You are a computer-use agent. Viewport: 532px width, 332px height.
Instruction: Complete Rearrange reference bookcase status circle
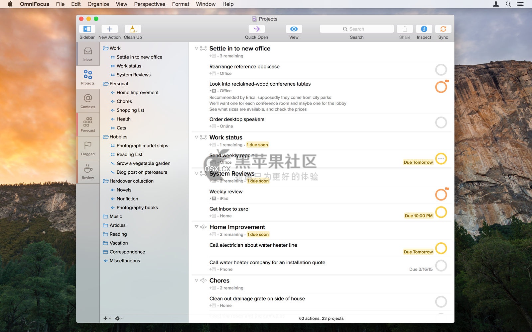pyautogui.click(x=441, y=70)
